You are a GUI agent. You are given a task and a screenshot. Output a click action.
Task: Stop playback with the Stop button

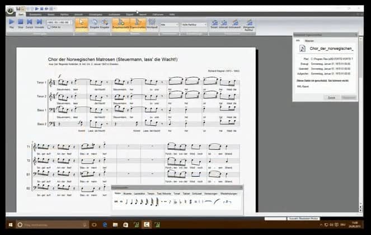pyautogui.click(x=21, y=23)
